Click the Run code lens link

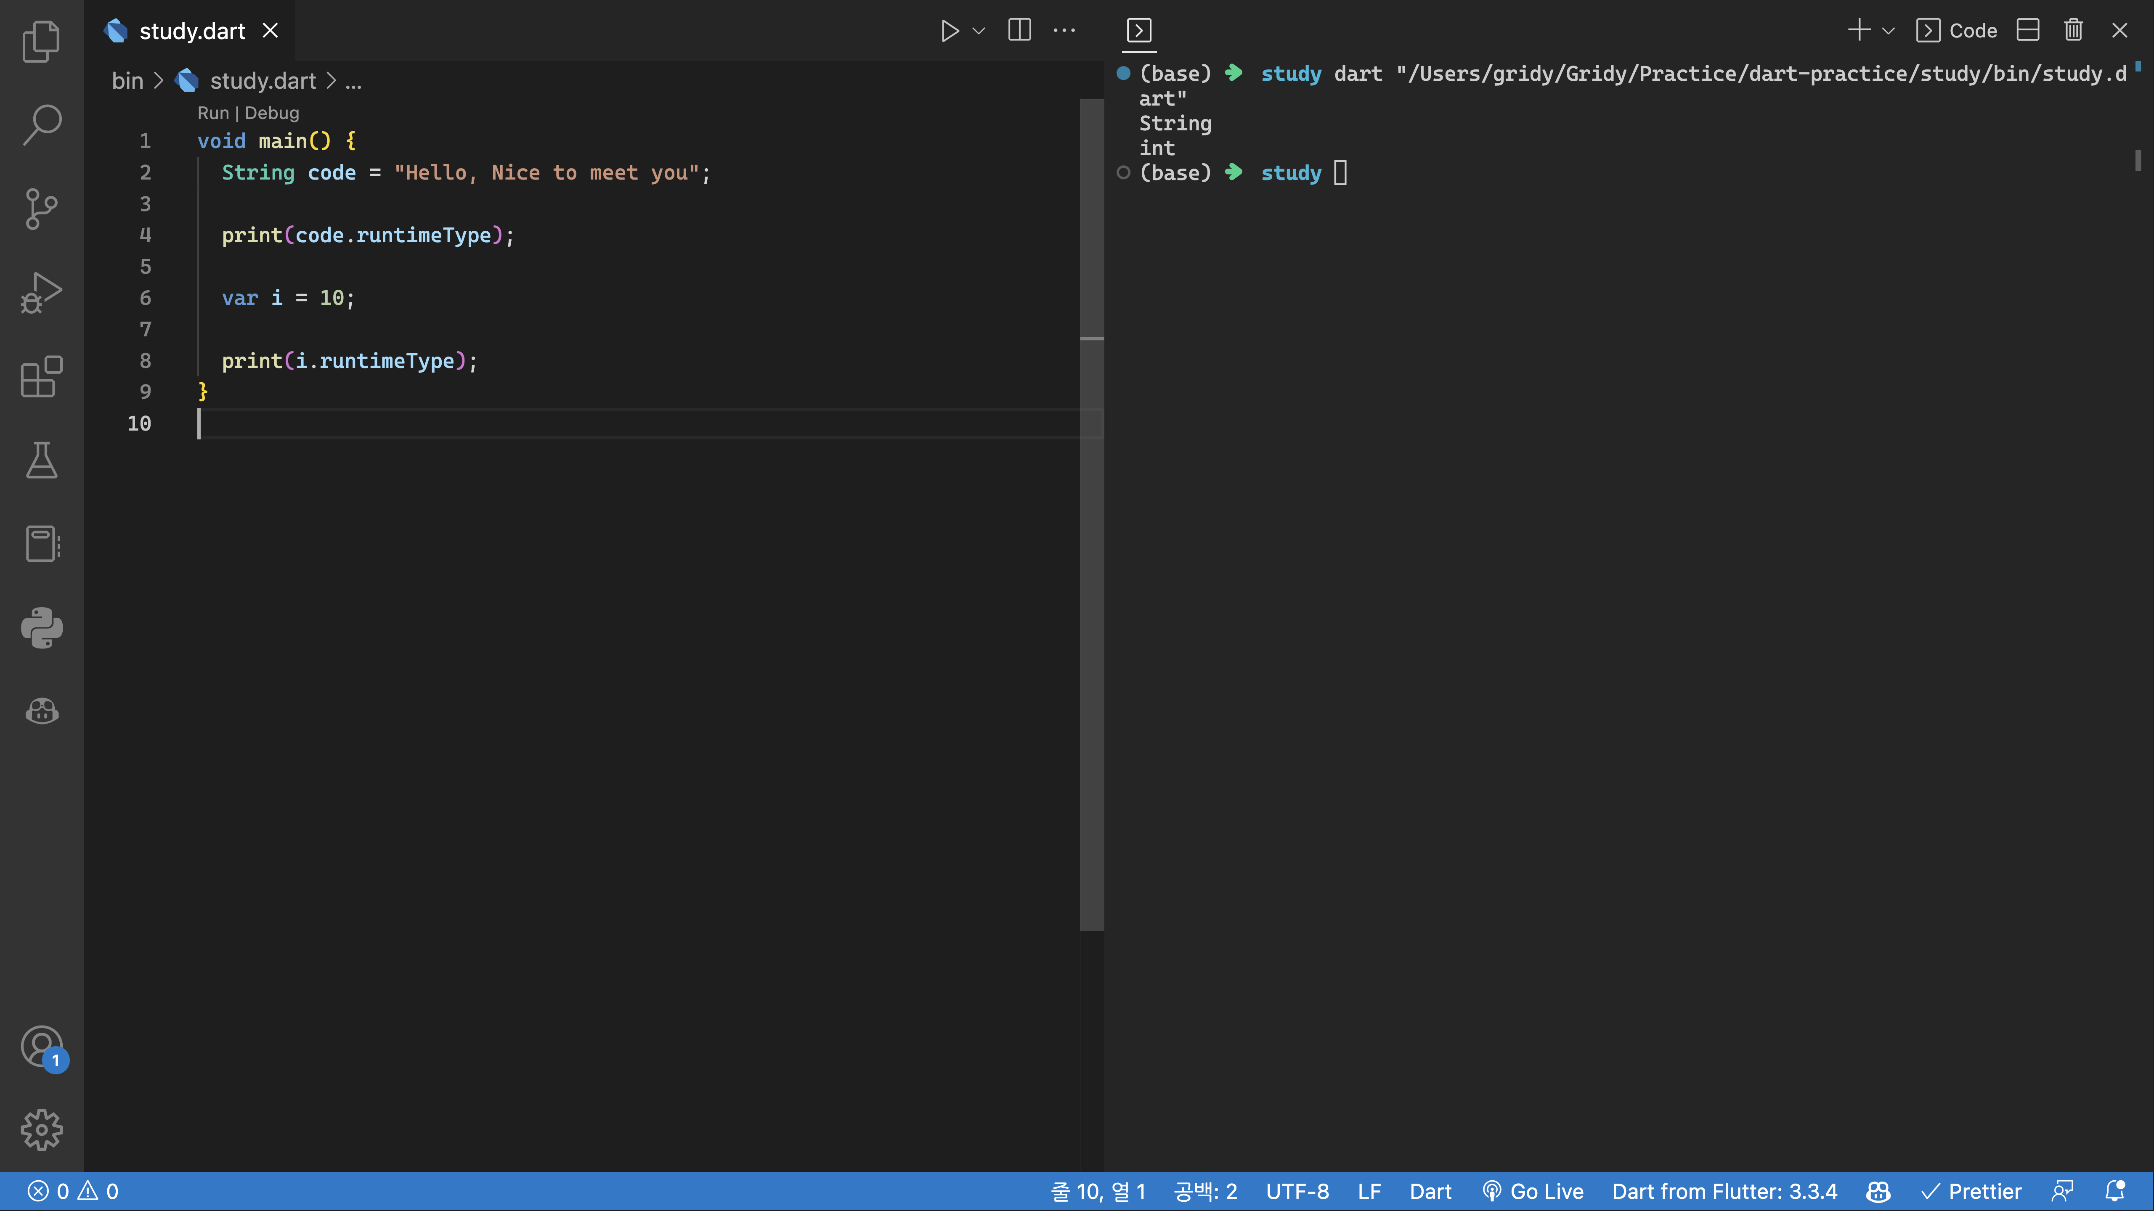pos(212,113)
